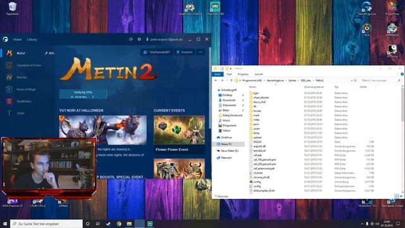Select Bilder in Explorer navigation pane
Image resolution: width=405 pixels, height=228 pixels.
pos(226,110)
